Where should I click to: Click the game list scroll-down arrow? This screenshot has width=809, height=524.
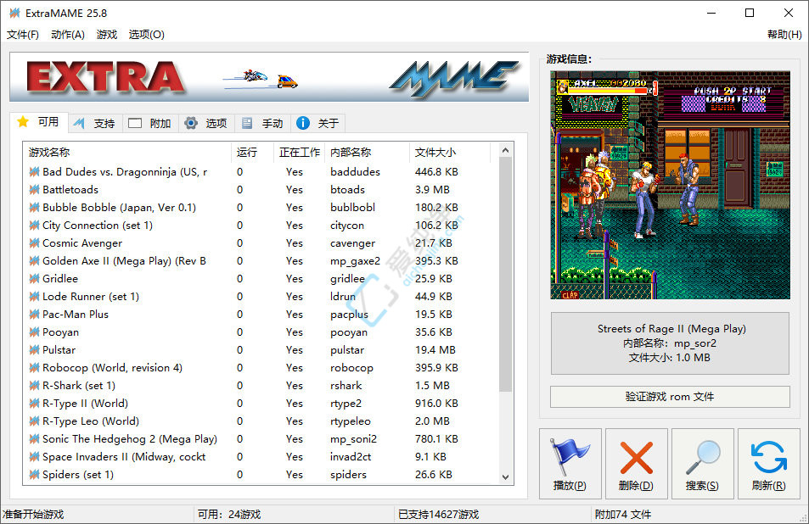(506, 477)
